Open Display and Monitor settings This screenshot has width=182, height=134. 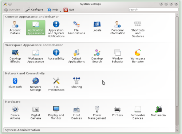pyautogui.click(x=56, y=113)
